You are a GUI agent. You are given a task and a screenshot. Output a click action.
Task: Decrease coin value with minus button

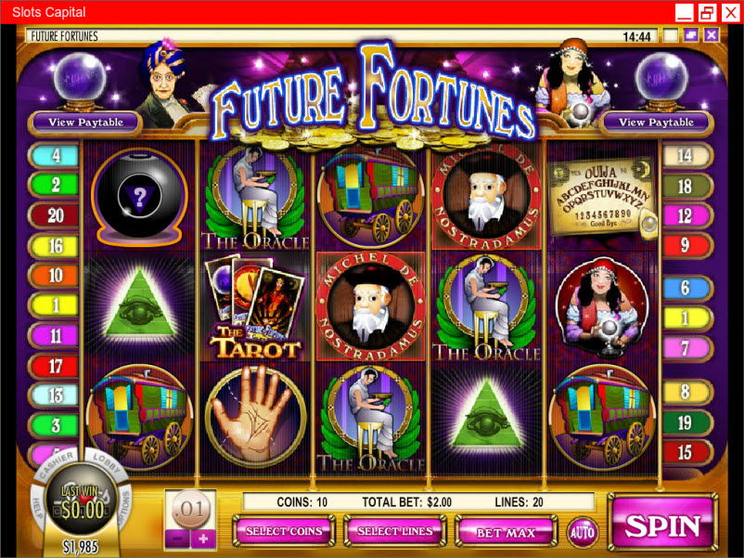pyautogui.click(x=177, y=539)
